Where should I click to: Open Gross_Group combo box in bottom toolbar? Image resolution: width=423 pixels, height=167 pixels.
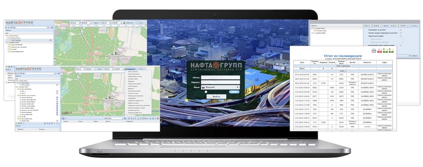tap(113, 118)
